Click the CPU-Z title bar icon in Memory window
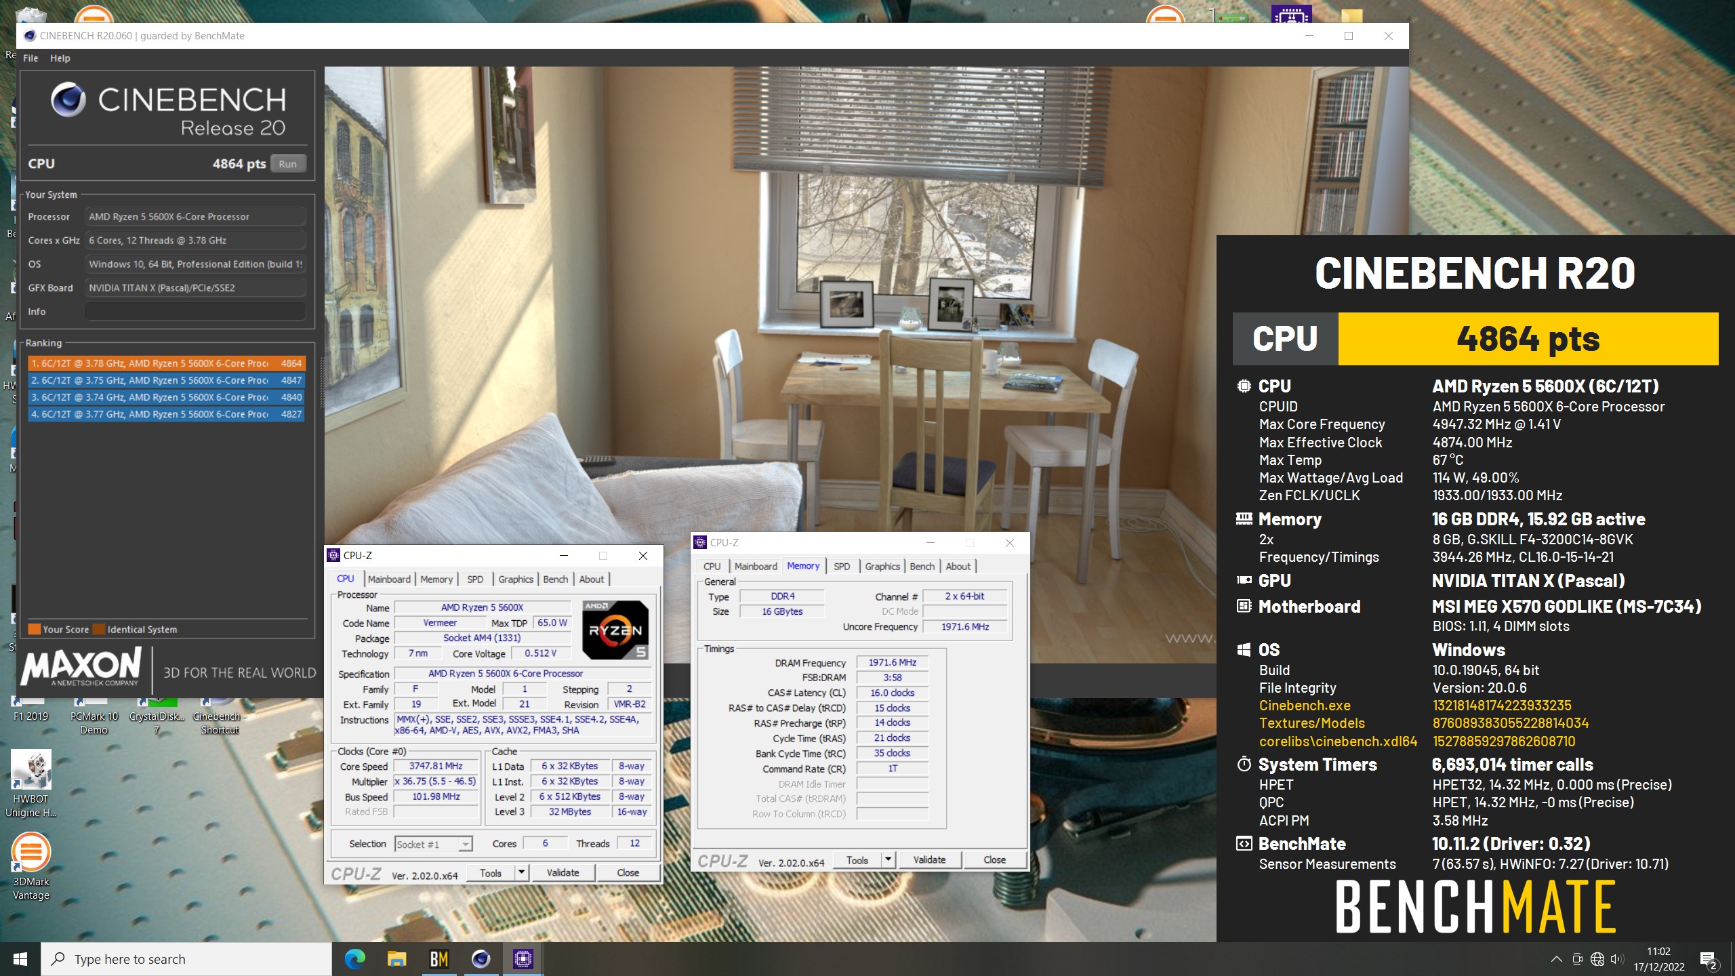Screen dimensions: 1735x976 [x=701, y=542]
